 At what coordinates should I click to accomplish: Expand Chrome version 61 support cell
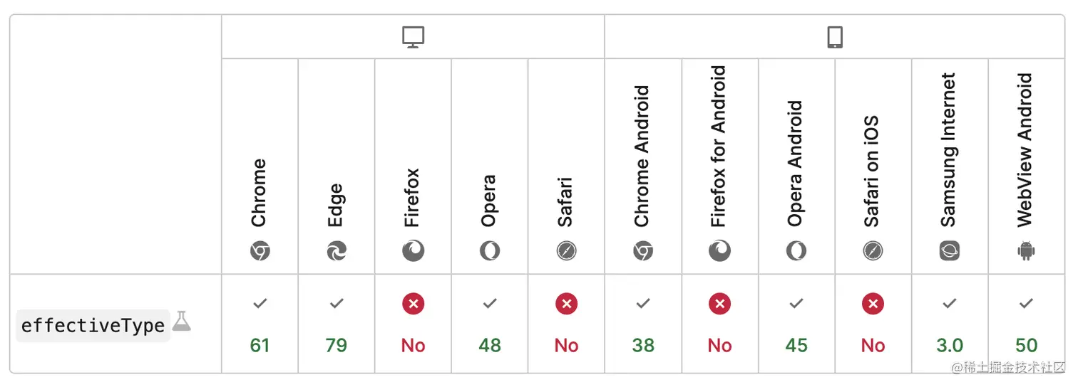(260, 345)
